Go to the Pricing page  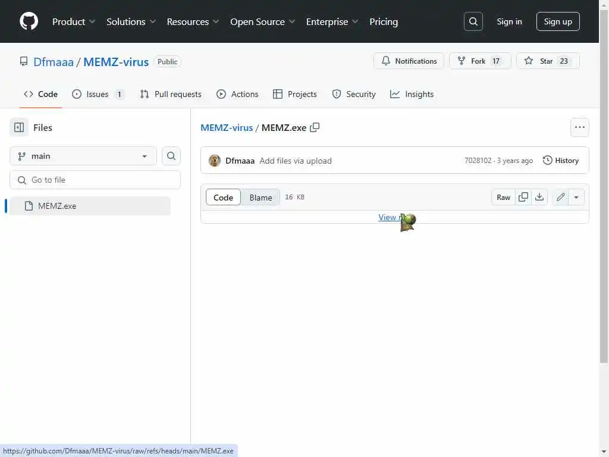[384, 22]
